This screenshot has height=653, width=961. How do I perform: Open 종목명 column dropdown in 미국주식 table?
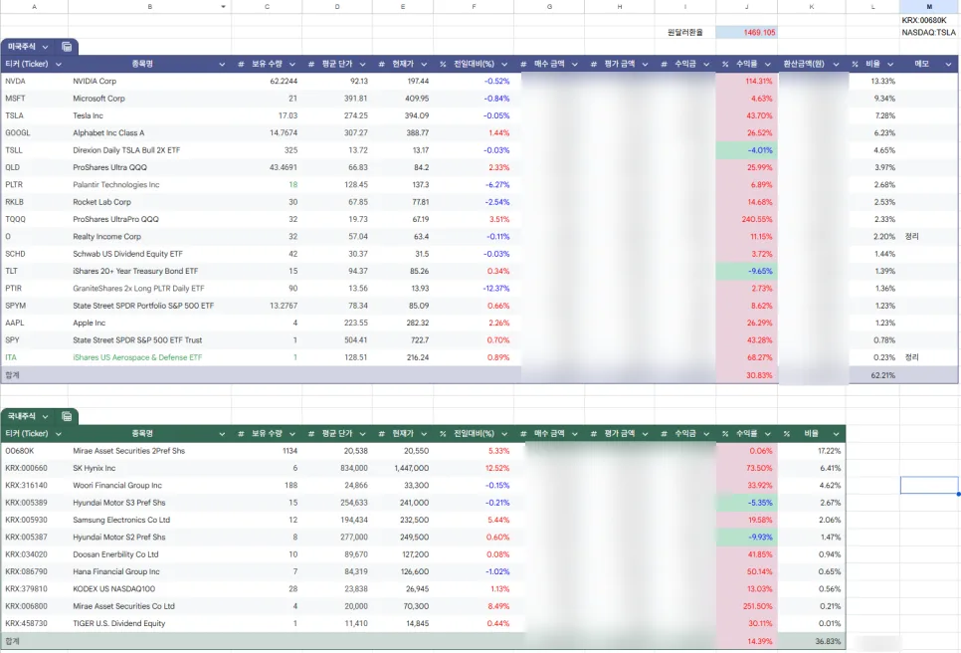(222, 65)
